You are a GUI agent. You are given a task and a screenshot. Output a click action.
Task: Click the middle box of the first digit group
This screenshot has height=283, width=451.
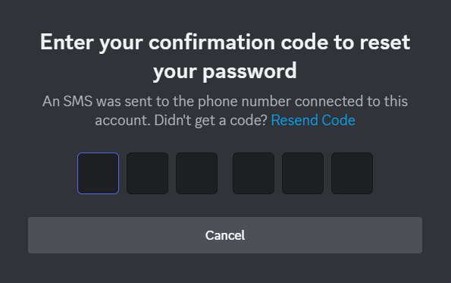coord(147,173)
